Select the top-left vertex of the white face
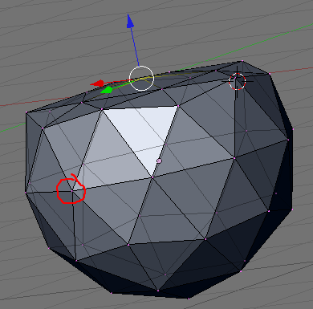 [102, 109]
